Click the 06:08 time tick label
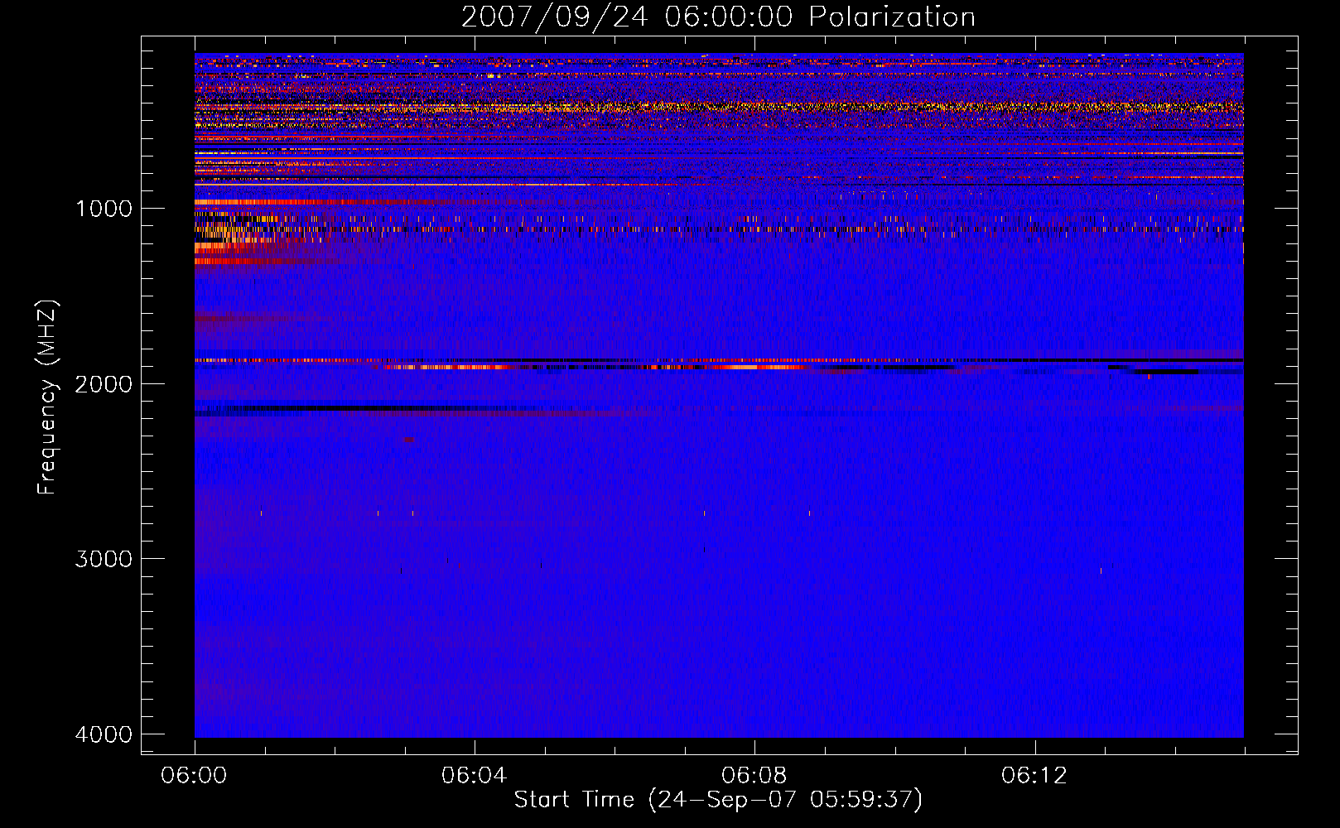The height and width of the screenshot is (828, 1340). click(x=754, y=776)
